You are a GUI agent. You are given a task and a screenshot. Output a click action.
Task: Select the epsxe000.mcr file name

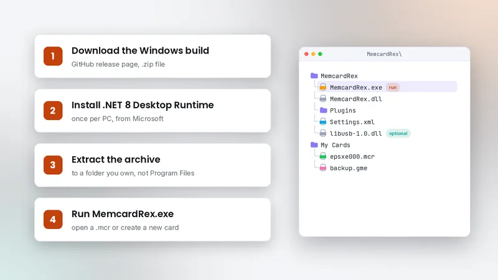(352, 157)
